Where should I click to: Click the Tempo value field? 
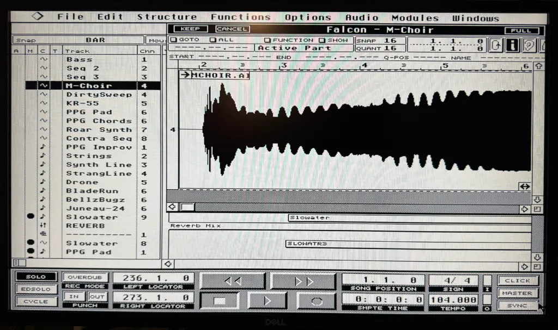tap(452, 299)
